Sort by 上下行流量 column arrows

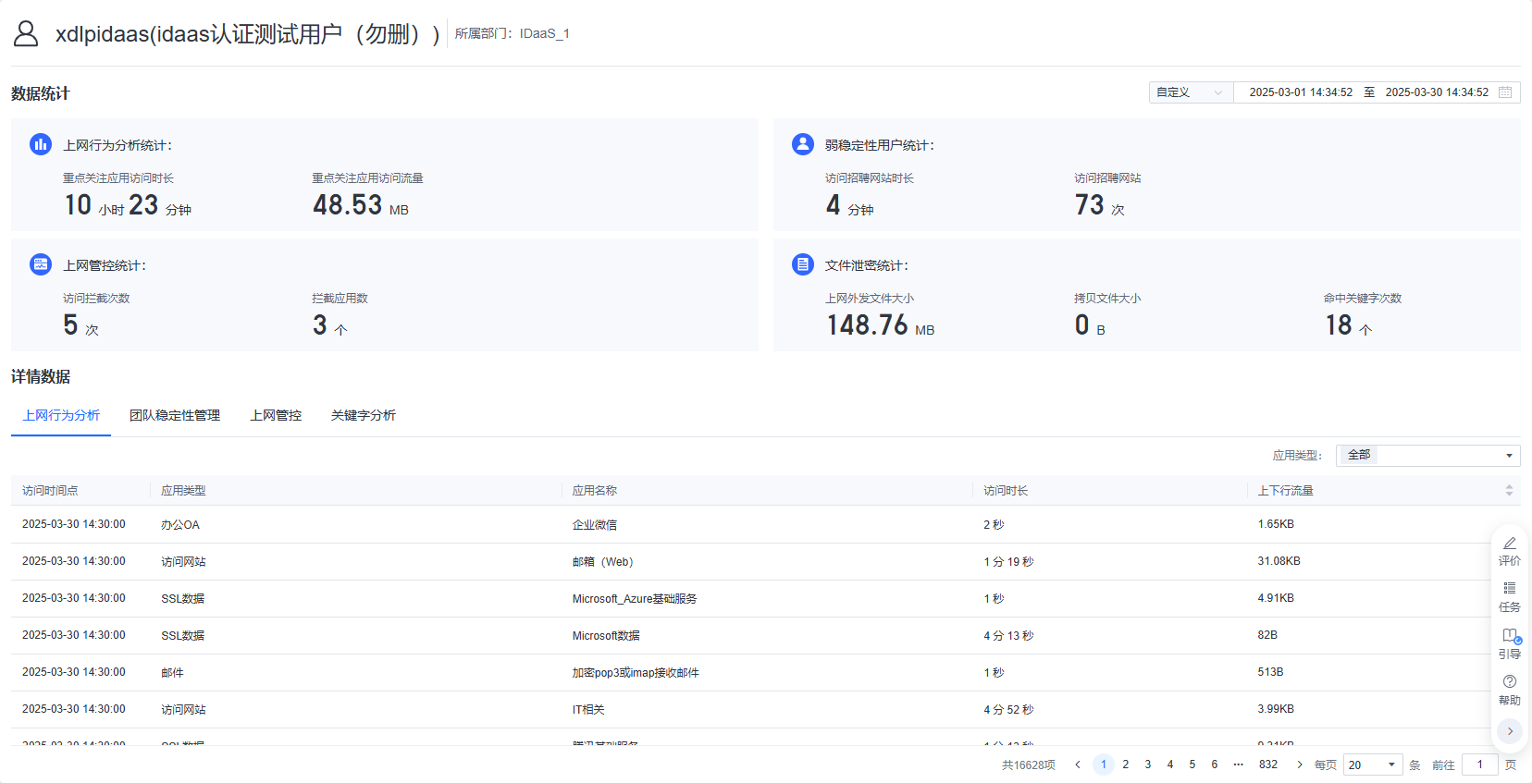(1509, 491)
